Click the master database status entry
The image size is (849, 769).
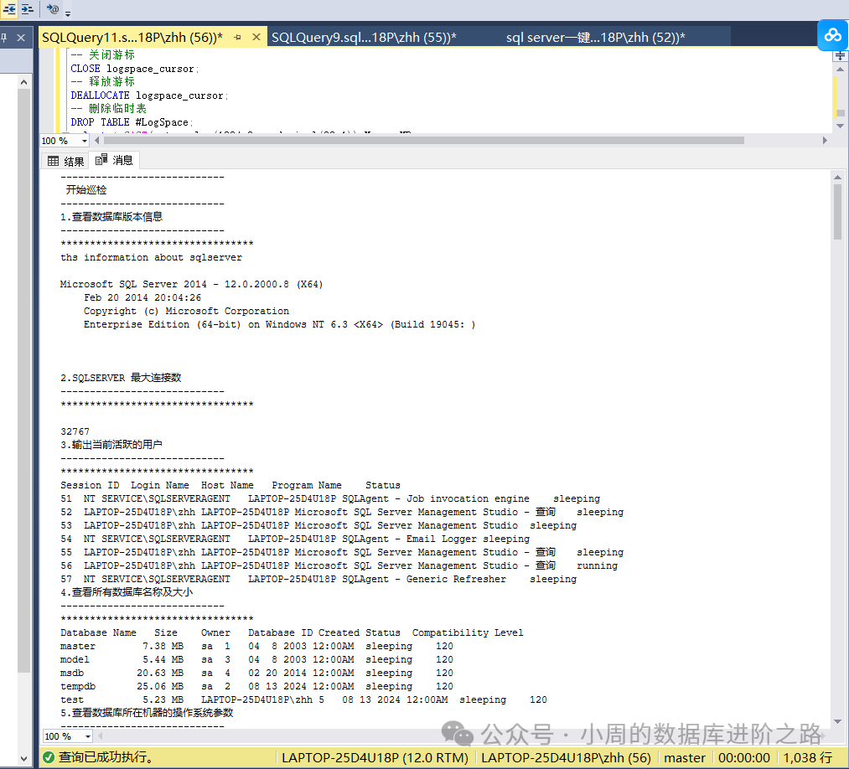685,757
